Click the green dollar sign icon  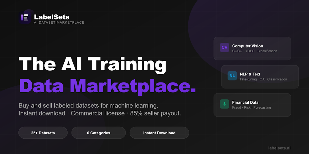[225, 104]
